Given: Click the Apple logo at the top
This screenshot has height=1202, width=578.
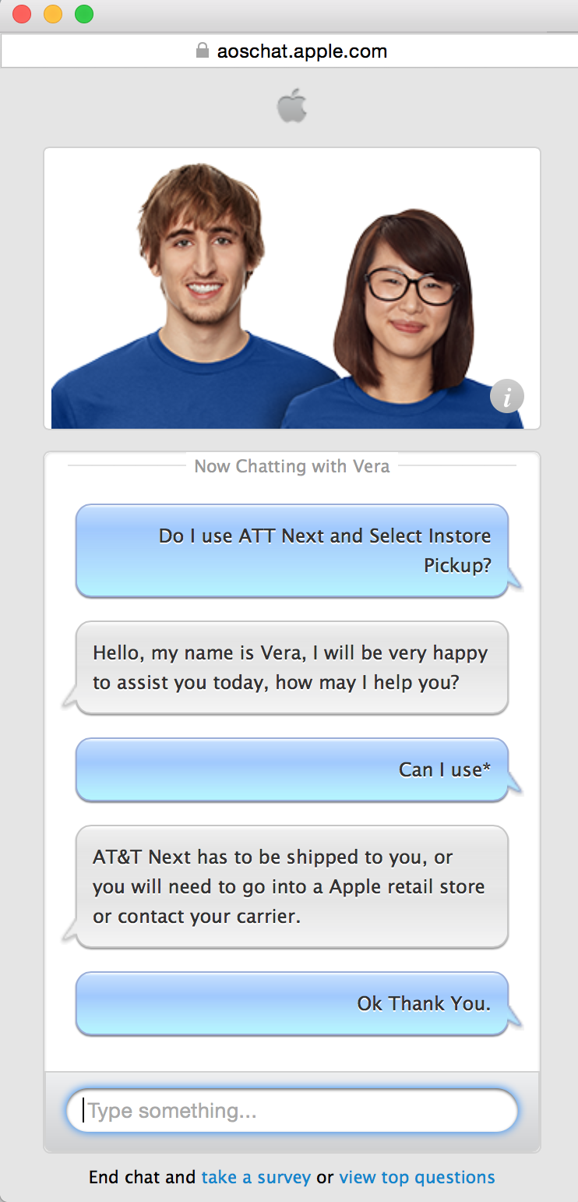Looking at the screenshot, I should [x=292, y=106].
